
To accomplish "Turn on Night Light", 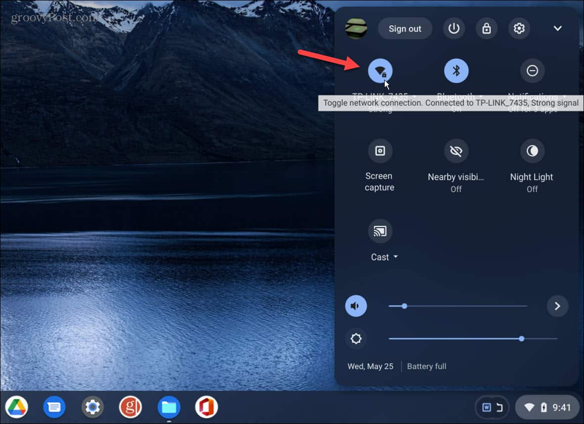I will [x=532, y=151].
